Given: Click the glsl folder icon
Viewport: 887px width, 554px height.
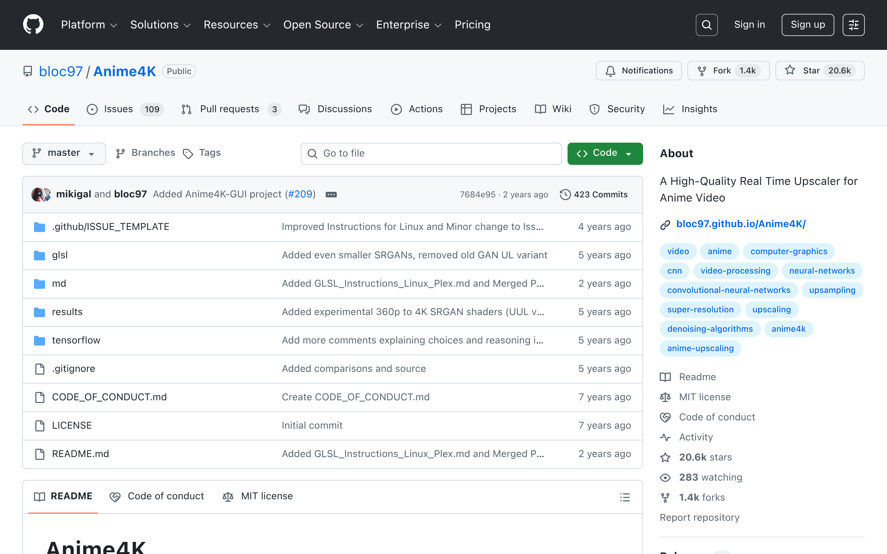Looking at the screenshot, I should (39, 256).
